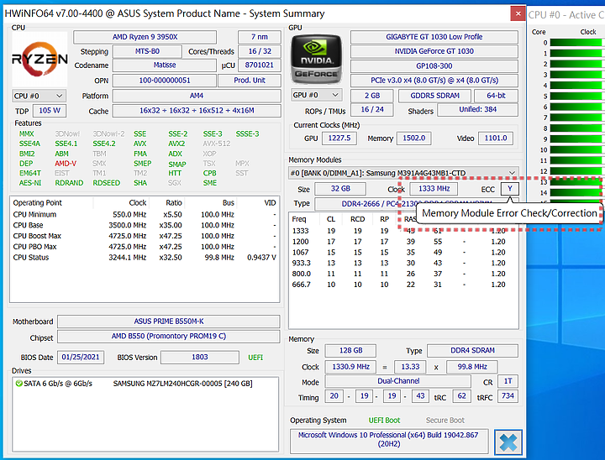The height and width of the screenshot is (460, 605).
Task: Click the GPU clock 1227.5 value
Action: coord(339,138)
